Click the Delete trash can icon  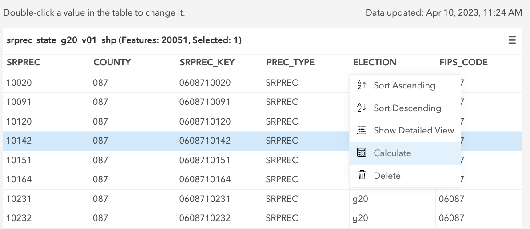[x=362, y=176]
